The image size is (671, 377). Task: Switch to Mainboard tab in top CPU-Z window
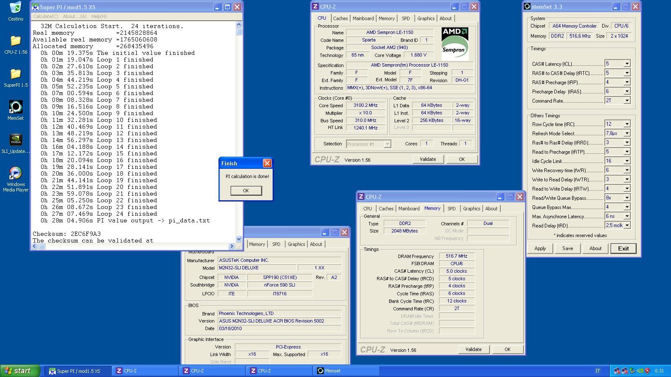[363, 18]
